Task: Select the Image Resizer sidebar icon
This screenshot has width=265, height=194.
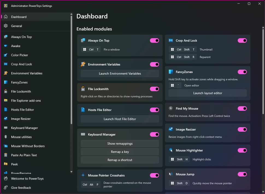Action: [6, 119]
